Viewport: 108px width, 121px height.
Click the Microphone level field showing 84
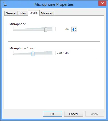coord(62,29)
